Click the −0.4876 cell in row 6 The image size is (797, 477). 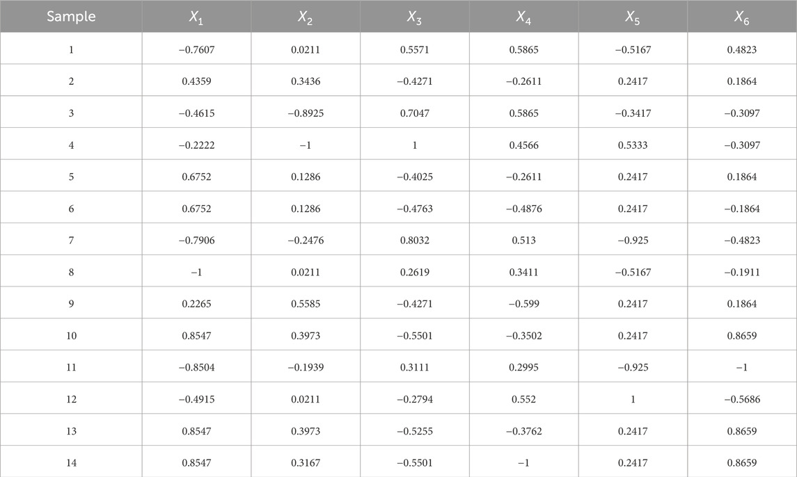click(x=524, y=209)
